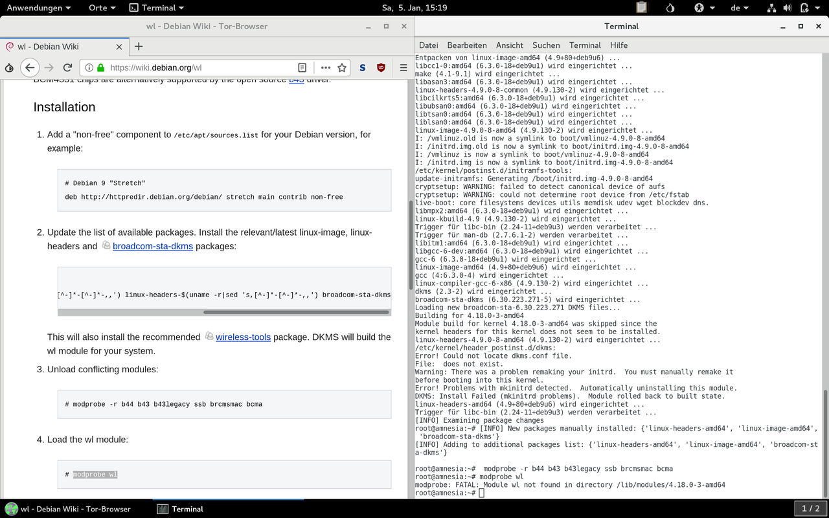Open the page actions three-dots menu

click(x=326, y=67)
